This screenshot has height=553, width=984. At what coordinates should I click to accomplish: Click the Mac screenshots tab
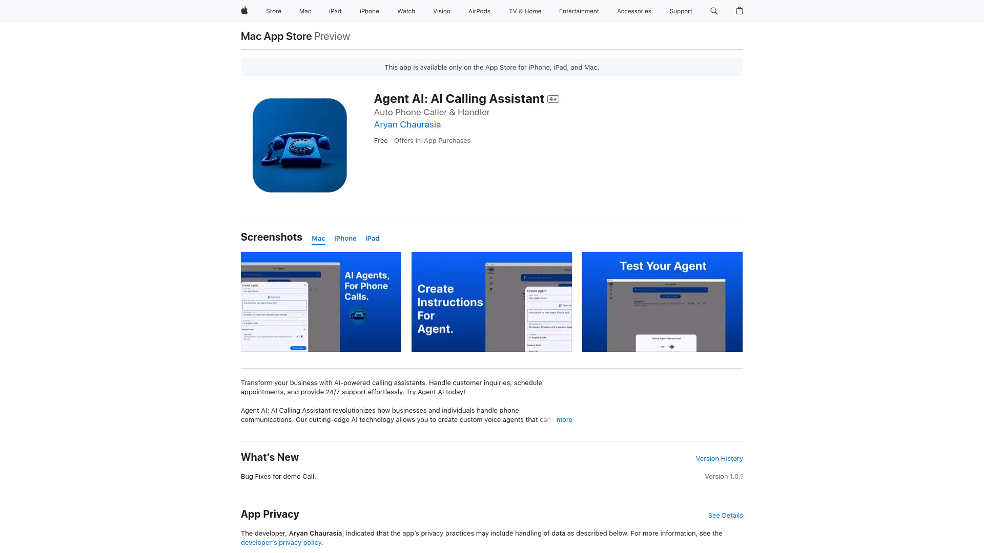tap(318, 238)
